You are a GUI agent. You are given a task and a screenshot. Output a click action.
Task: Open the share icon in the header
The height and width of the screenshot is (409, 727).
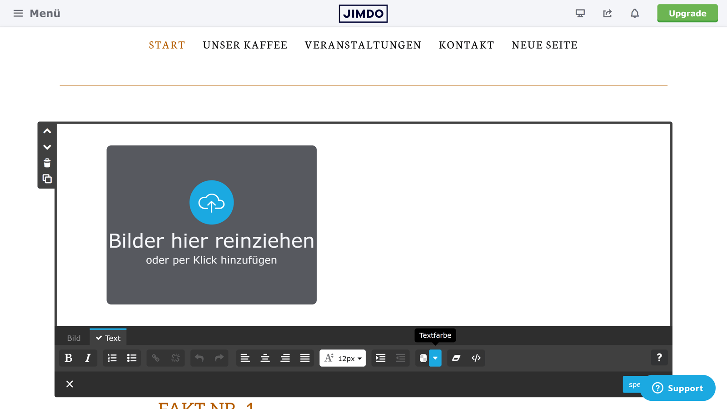tap(607, 13)
